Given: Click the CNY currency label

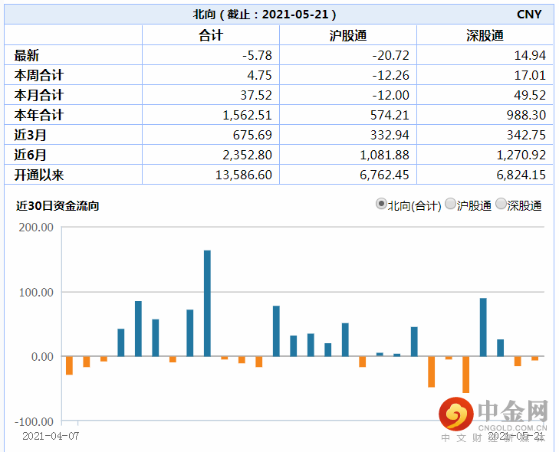Looking at the screenshot, I should (529, 15).
